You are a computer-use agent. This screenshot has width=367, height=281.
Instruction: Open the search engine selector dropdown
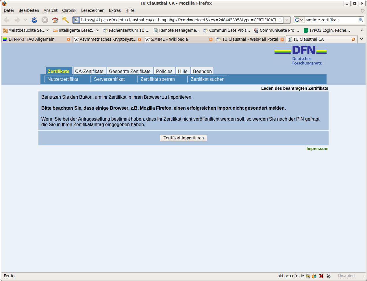tap(299, 20)
